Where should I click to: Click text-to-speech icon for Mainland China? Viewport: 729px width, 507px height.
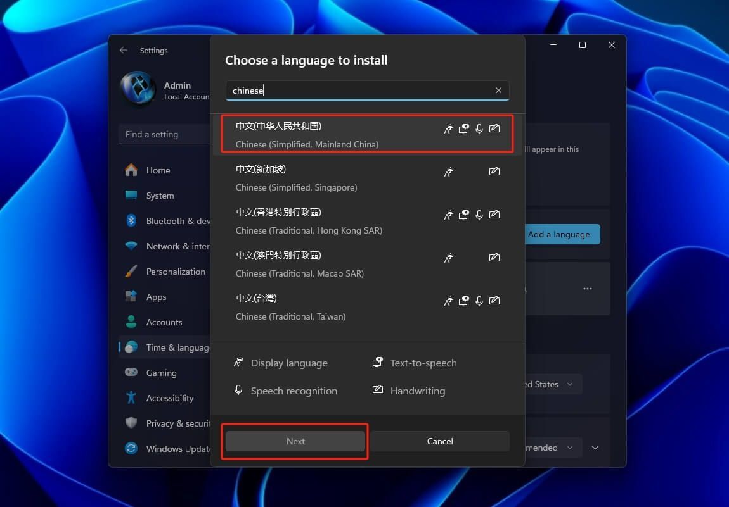[464, 128]
